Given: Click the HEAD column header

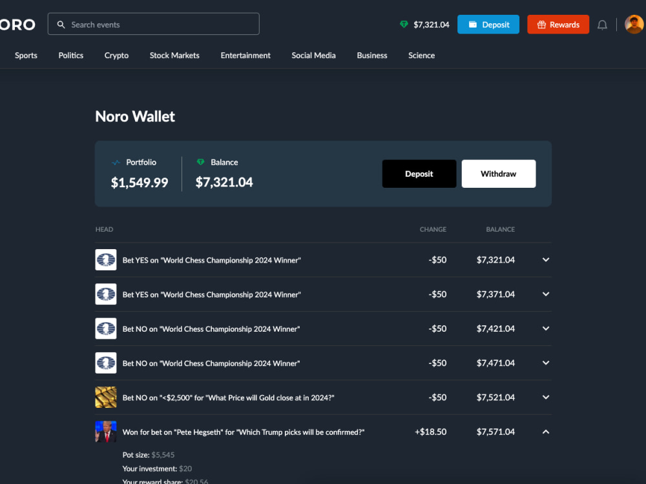Looking at the screenshot, I should pos(104,229).
